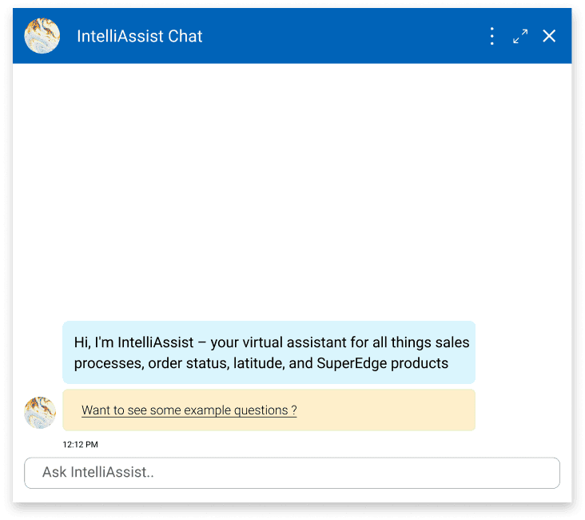Select the IntelliAssist greeting message bubble
The width and height of the screenshot is (585, 520).
click(269, 352)
